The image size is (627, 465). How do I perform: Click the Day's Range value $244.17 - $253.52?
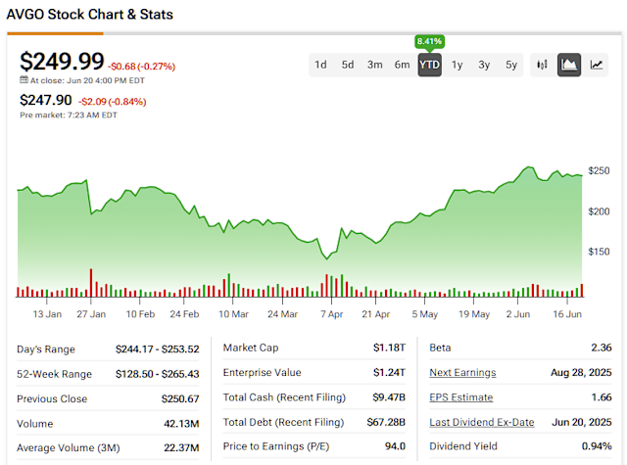(x=157, y=349)
